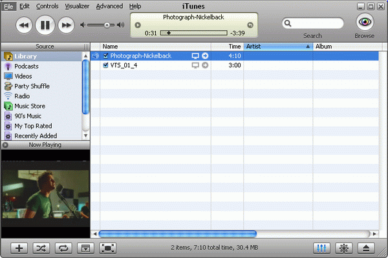Uncheck the VTS_01_4 checkbox
Viewport: 388px width, 258px height.
click(105, 65)
